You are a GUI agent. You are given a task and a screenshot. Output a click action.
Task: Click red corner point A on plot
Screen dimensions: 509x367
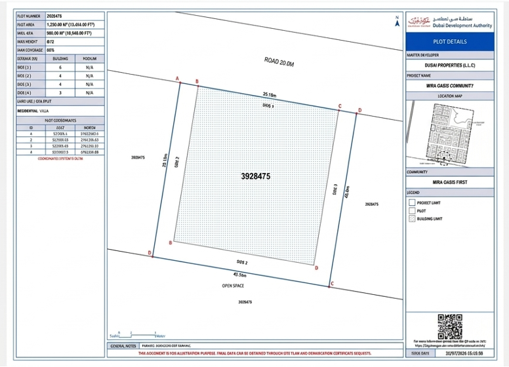point(179,82)
